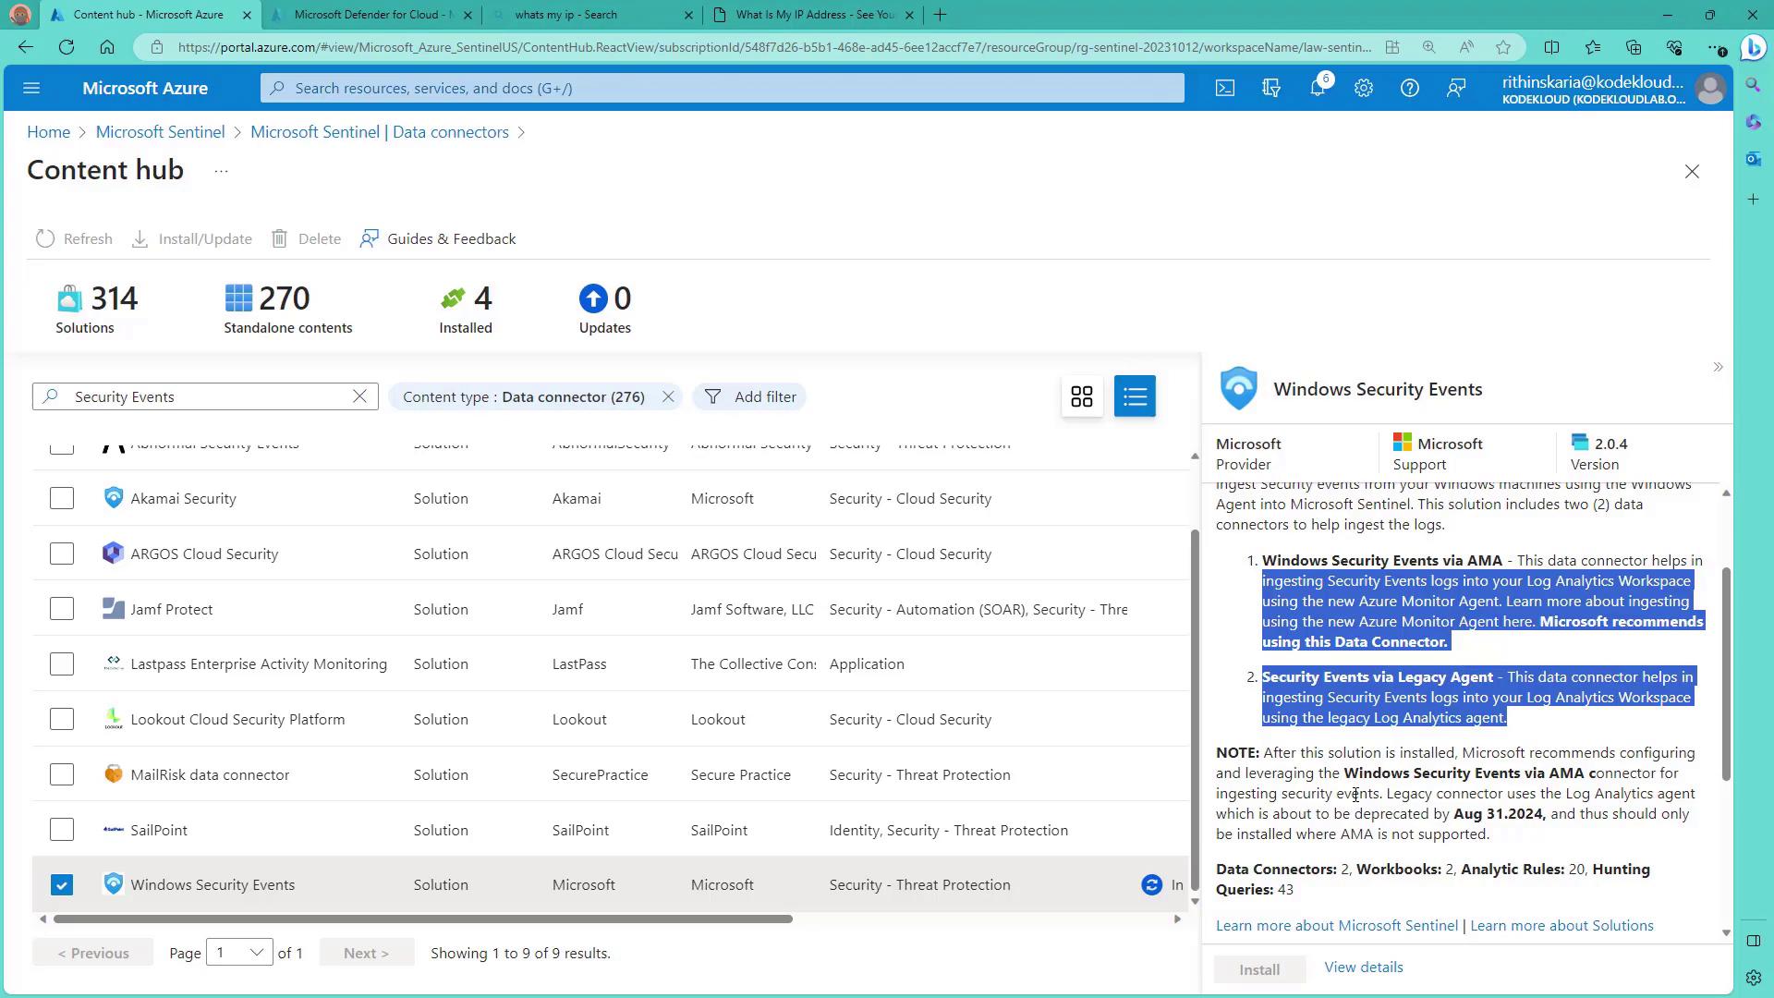
Task: Collapse the details pane with chevrons
Action: click(x=1718, y=368)
